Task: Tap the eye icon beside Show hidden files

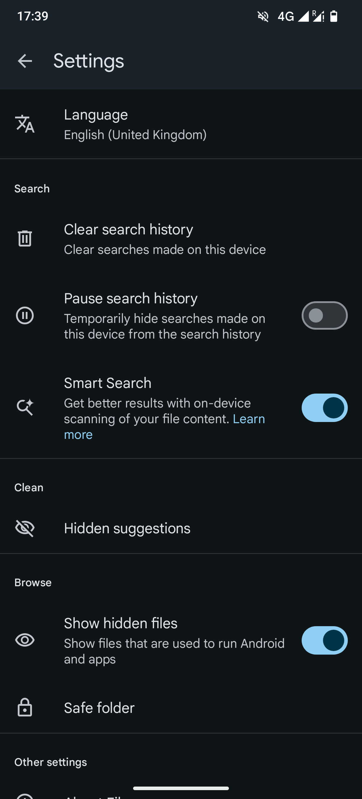Action: [25, 640]
